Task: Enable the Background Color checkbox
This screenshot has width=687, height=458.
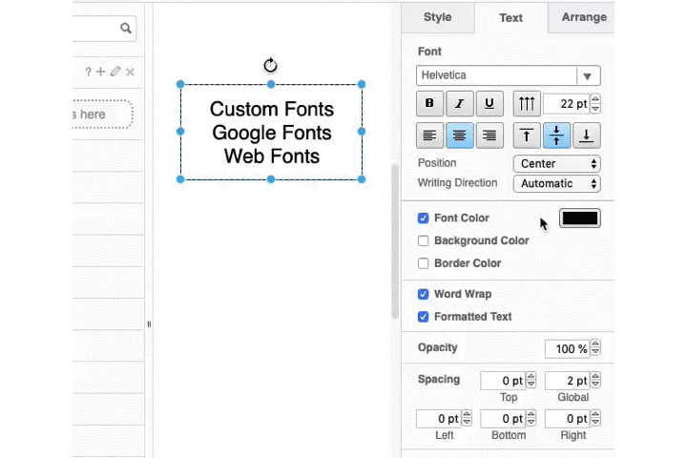Action: point(424,240)
